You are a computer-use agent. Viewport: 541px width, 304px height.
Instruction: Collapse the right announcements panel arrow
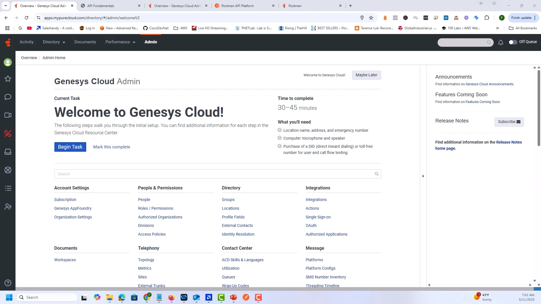[x=423, y=176]
